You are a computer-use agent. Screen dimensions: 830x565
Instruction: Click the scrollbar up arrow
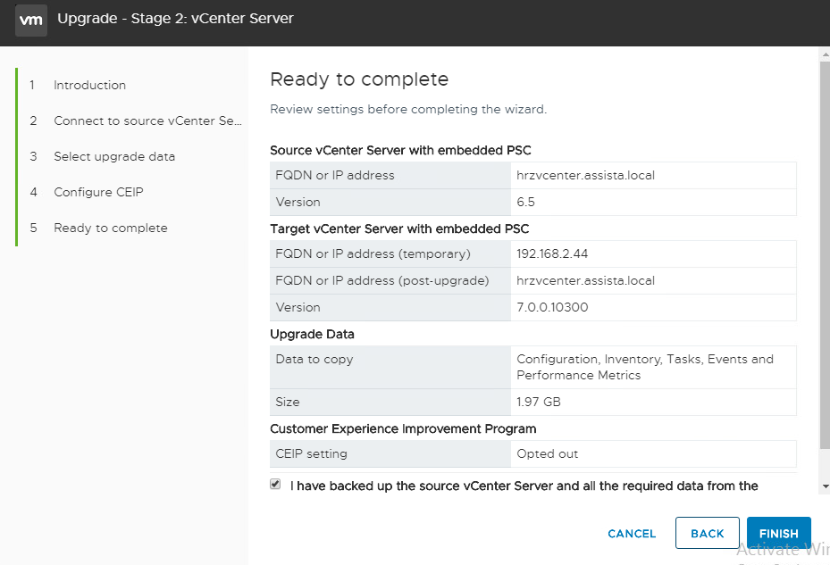pos(825,54)
